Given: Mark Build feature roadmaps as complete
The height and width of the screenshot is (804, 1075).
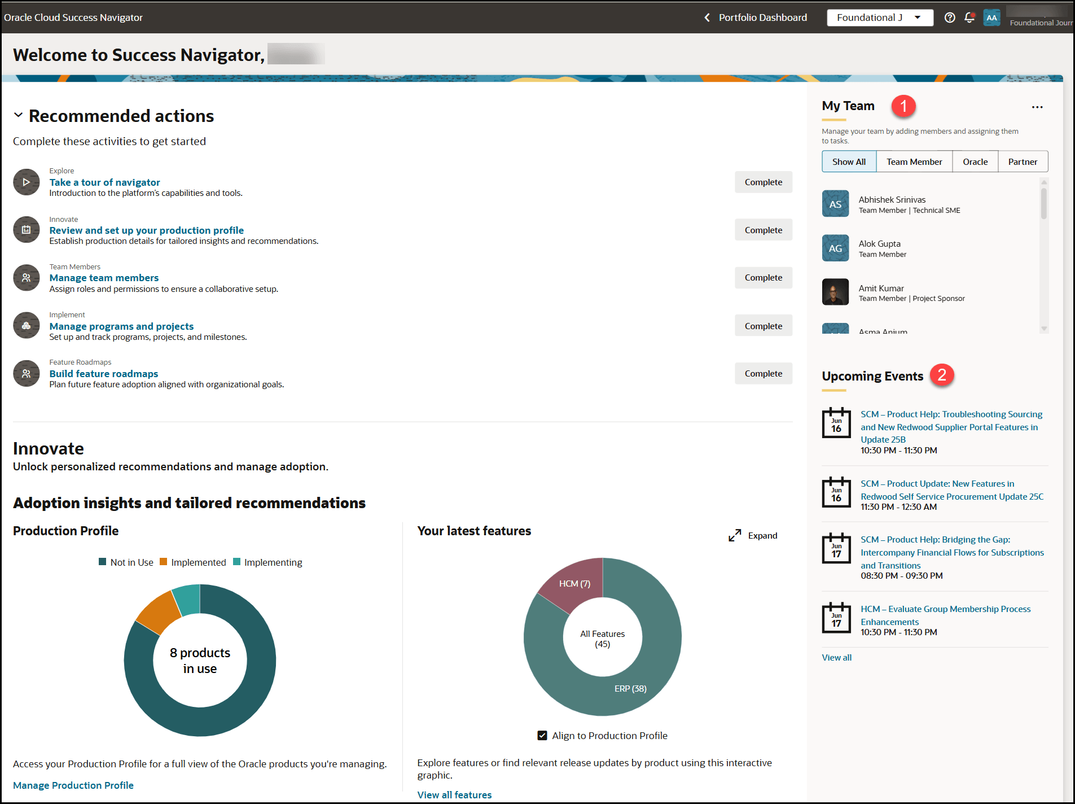Looking at the screenshot, I should [x=763, y=373].
